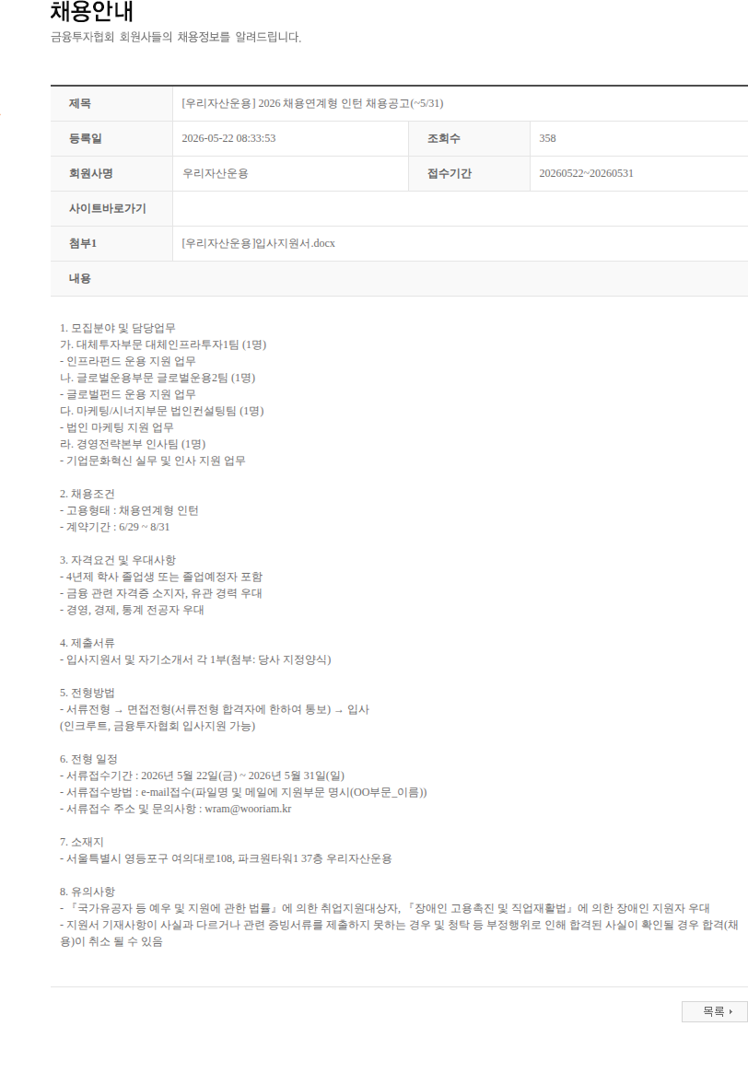Click the line 대체인프라투자1팀 (1명)
This screenshot has height=1073, width=748.
(163, 344)
